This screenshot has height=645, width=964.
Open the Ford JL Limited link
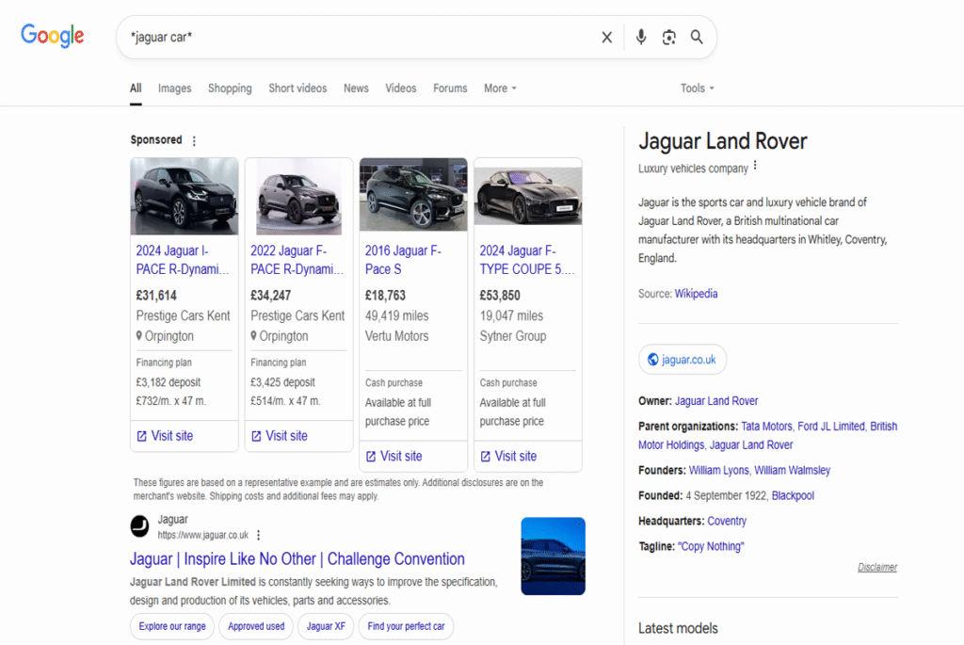(831, 427)
